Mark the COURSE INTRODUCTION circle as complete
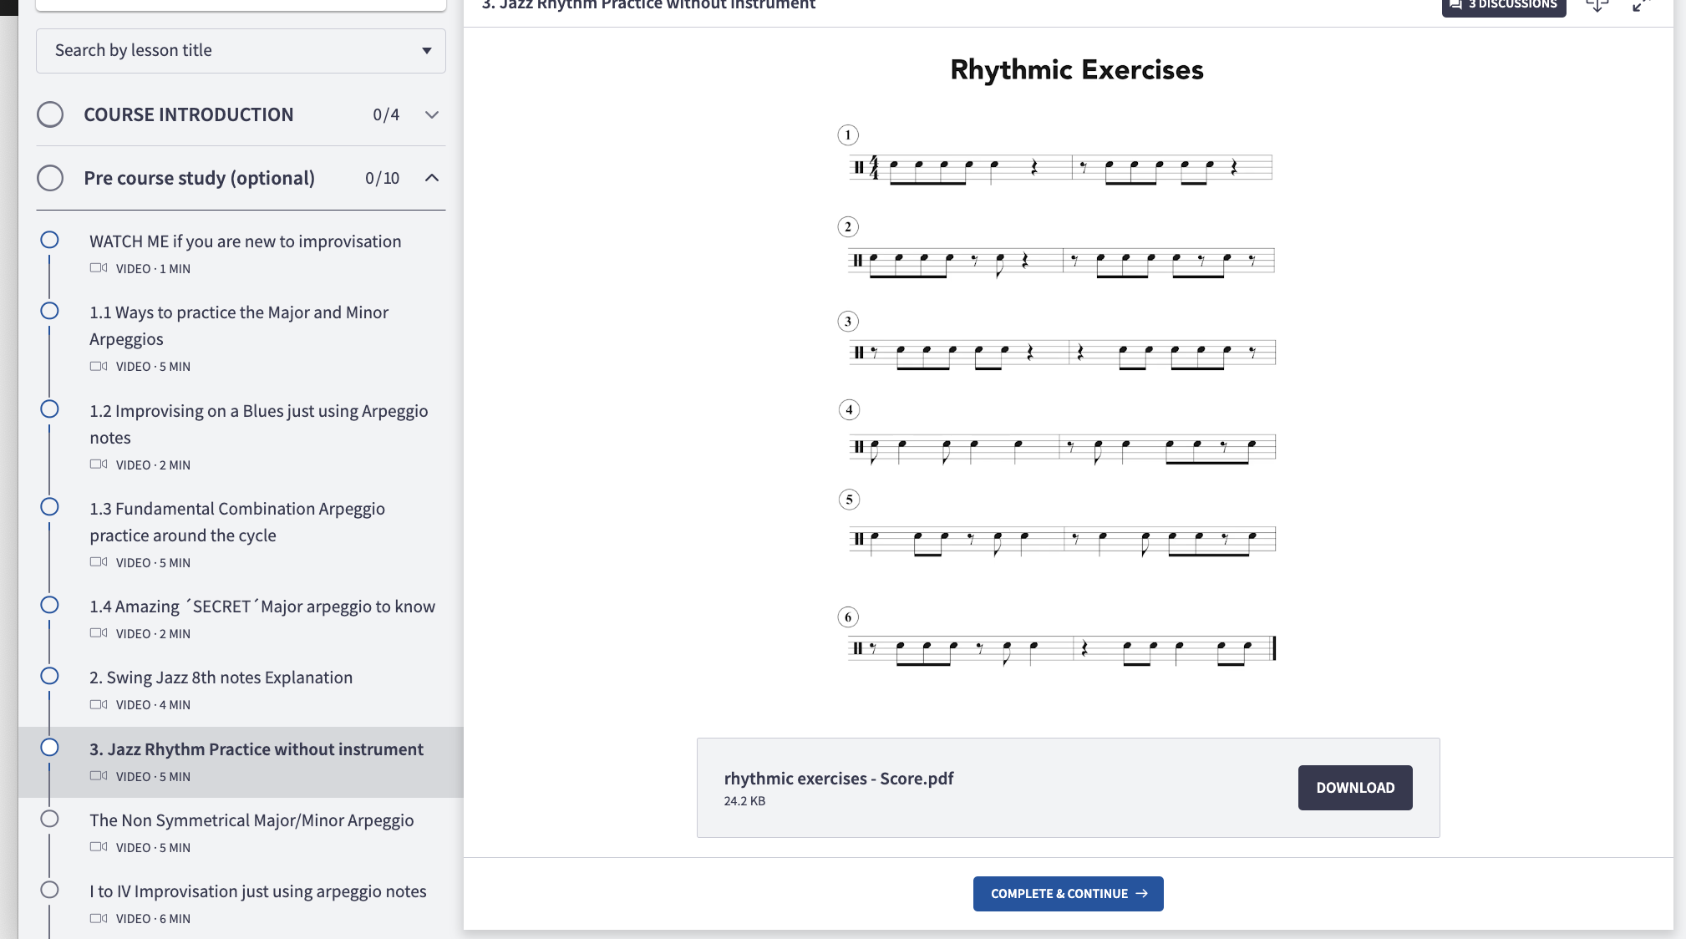 click(50, 114)
